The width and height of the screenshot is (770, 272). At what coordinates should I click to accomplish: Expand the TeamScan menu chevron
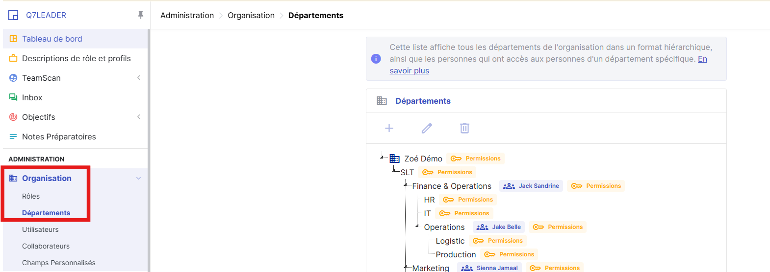[x=139, y=78]
